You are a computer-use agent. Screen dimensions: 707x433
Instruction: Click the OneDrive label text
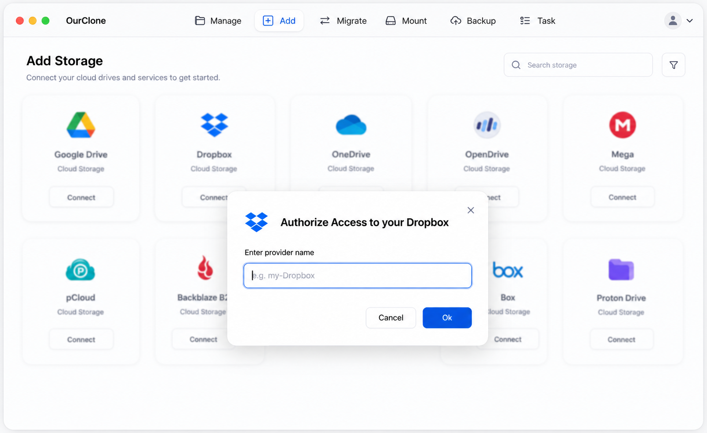351,154
